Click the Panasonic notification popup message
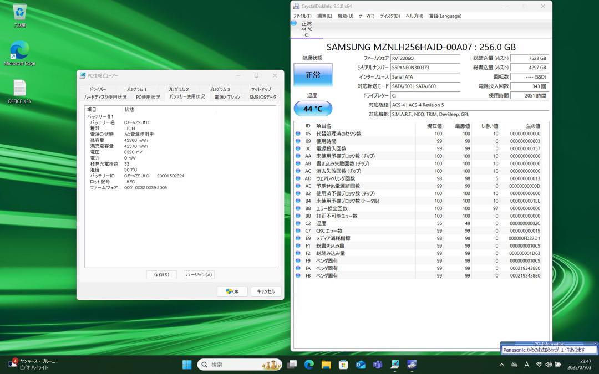 pyautogui.click(x=549, y=350)
